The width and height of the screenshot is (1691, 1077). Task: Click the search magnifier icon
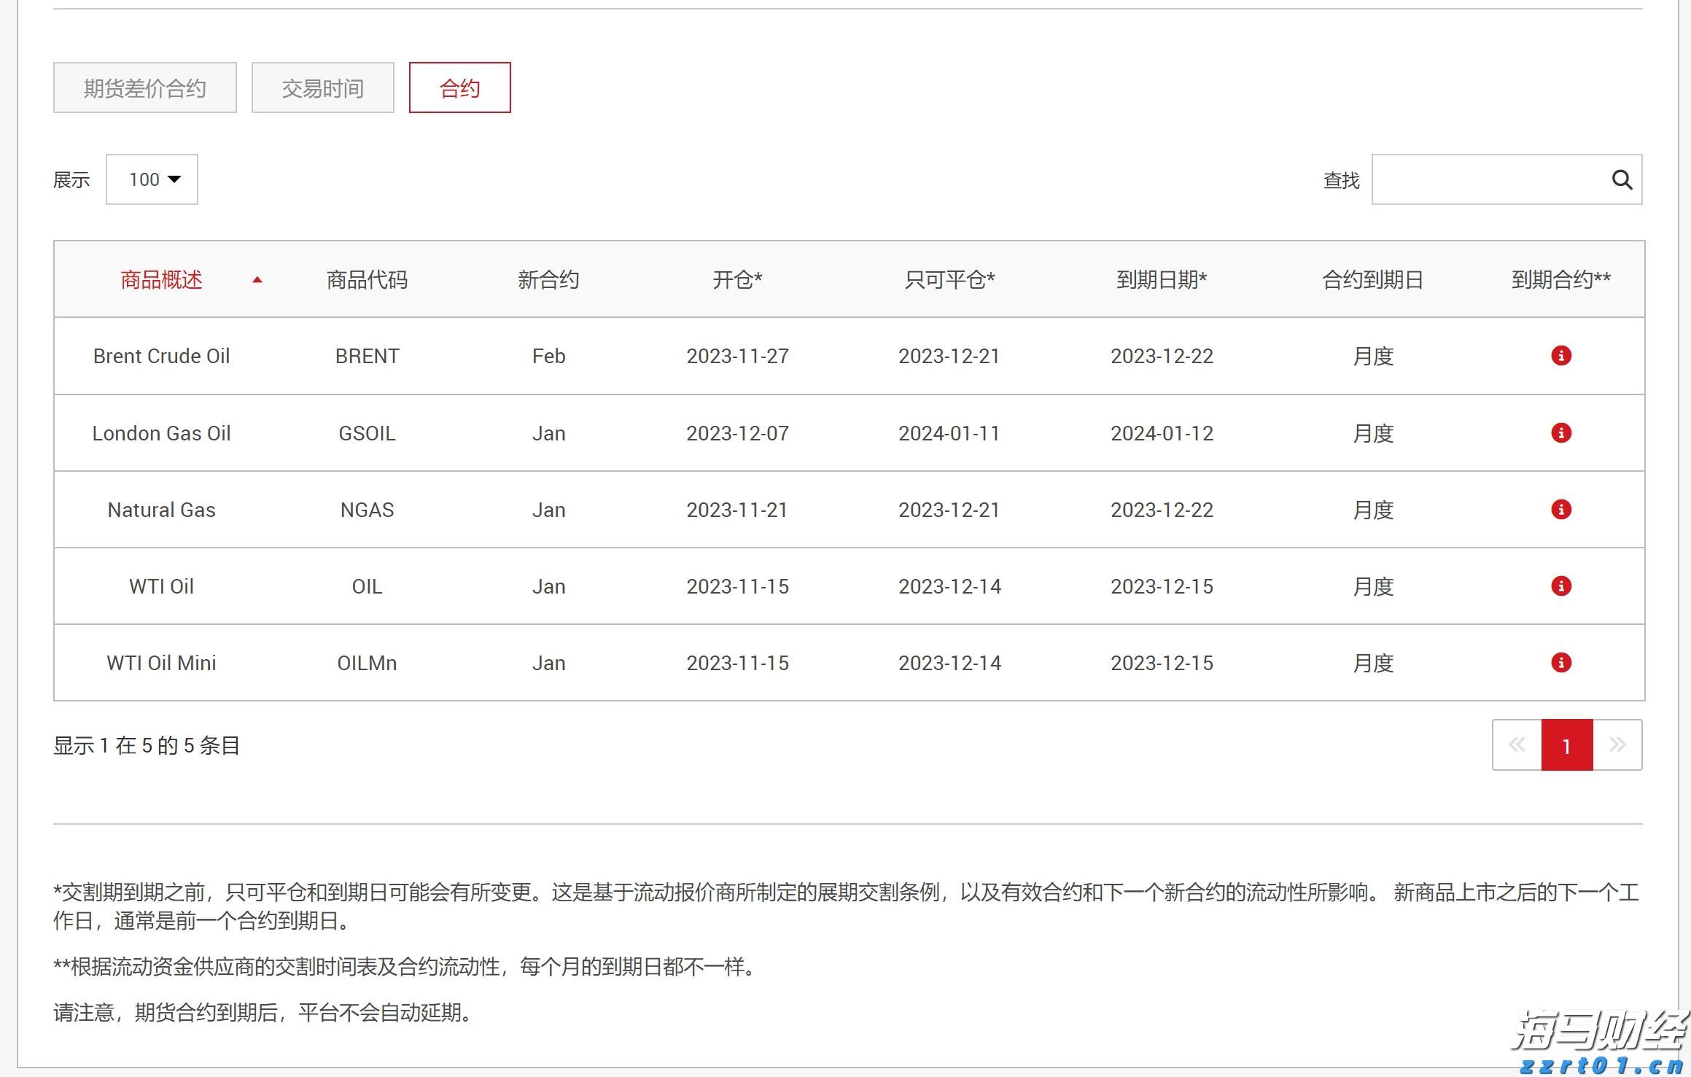1622,179
